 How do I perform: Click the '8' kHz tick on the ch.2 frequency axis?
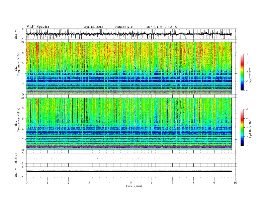pos(23,108)
